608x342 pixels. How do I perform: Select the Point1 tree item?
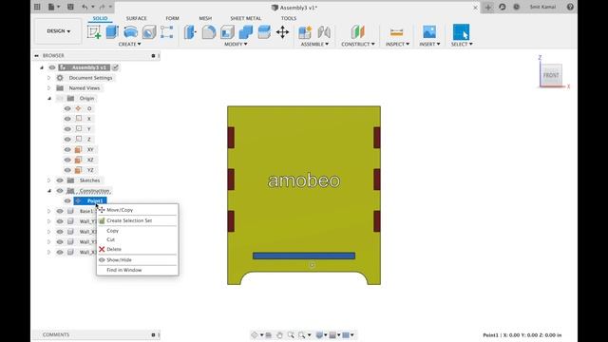(x=90, y=200)
